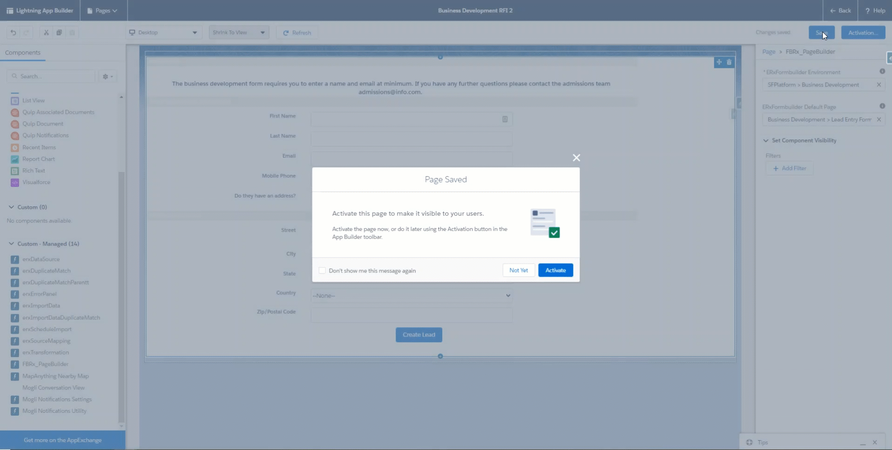
Task: Select the Components tab
Action: click(23, 53)
